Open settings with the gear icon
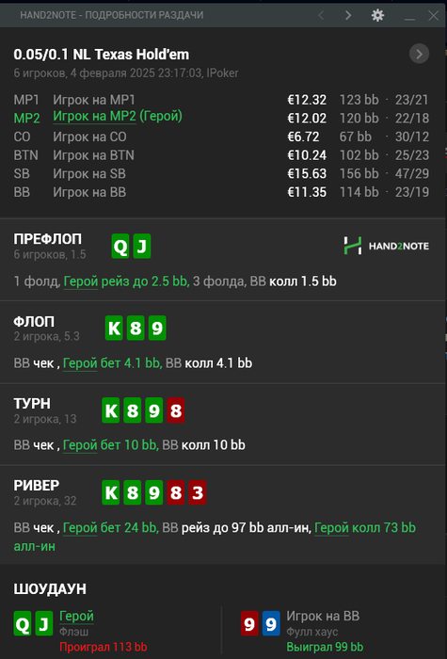Image resolution: width=447 pixels, height=659 pixels. click(377, 16)
